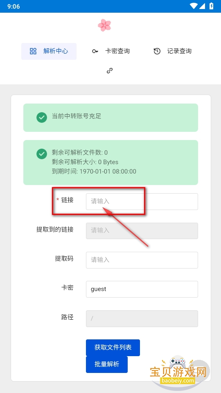The width and height of the screenshot is (221, 393).
Task: Click the history clock icon beside 记录查询
Action: [157, 51]
